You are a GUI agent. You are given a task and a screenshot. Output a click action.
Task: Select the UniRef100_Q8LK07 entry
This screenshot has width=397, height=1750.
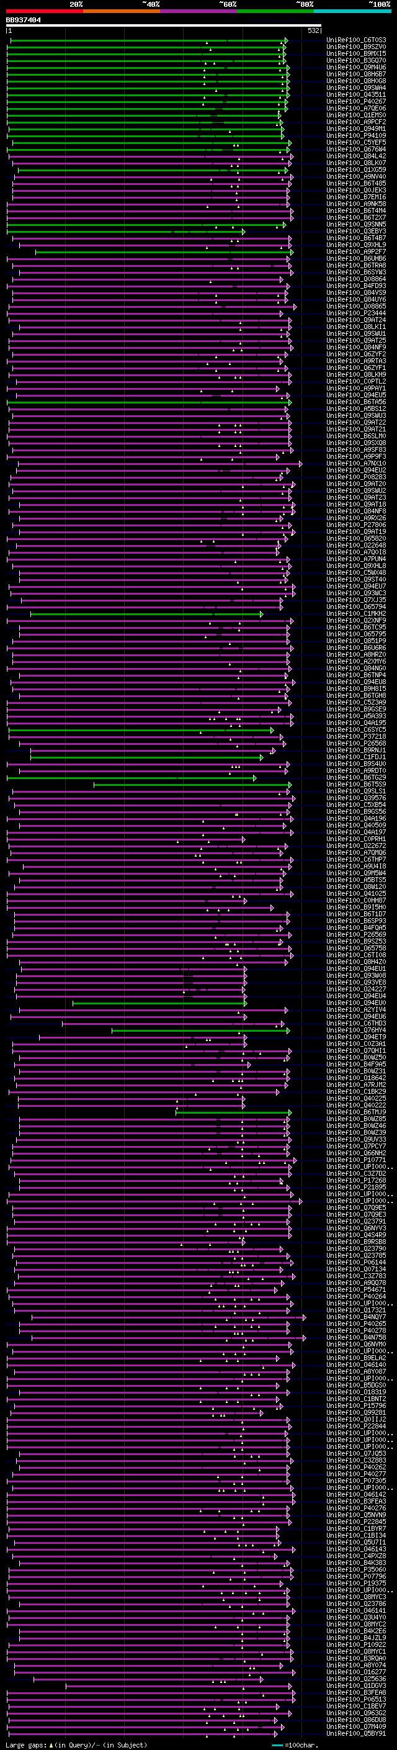tap(356, 163)
